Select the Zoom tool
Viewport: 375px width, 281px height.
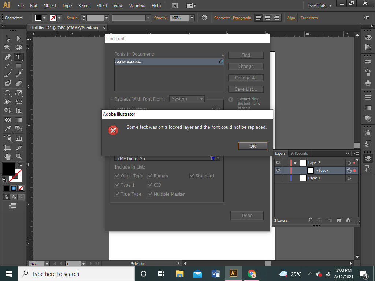click(19, 157)
